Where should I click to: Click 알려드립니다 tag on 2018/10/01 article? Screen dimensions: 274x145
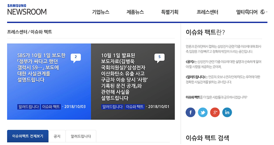coord(112,107)
